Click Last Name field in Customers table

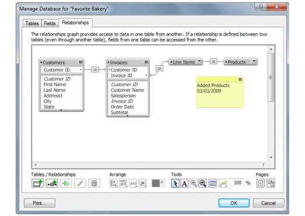(x=54, y=90)
